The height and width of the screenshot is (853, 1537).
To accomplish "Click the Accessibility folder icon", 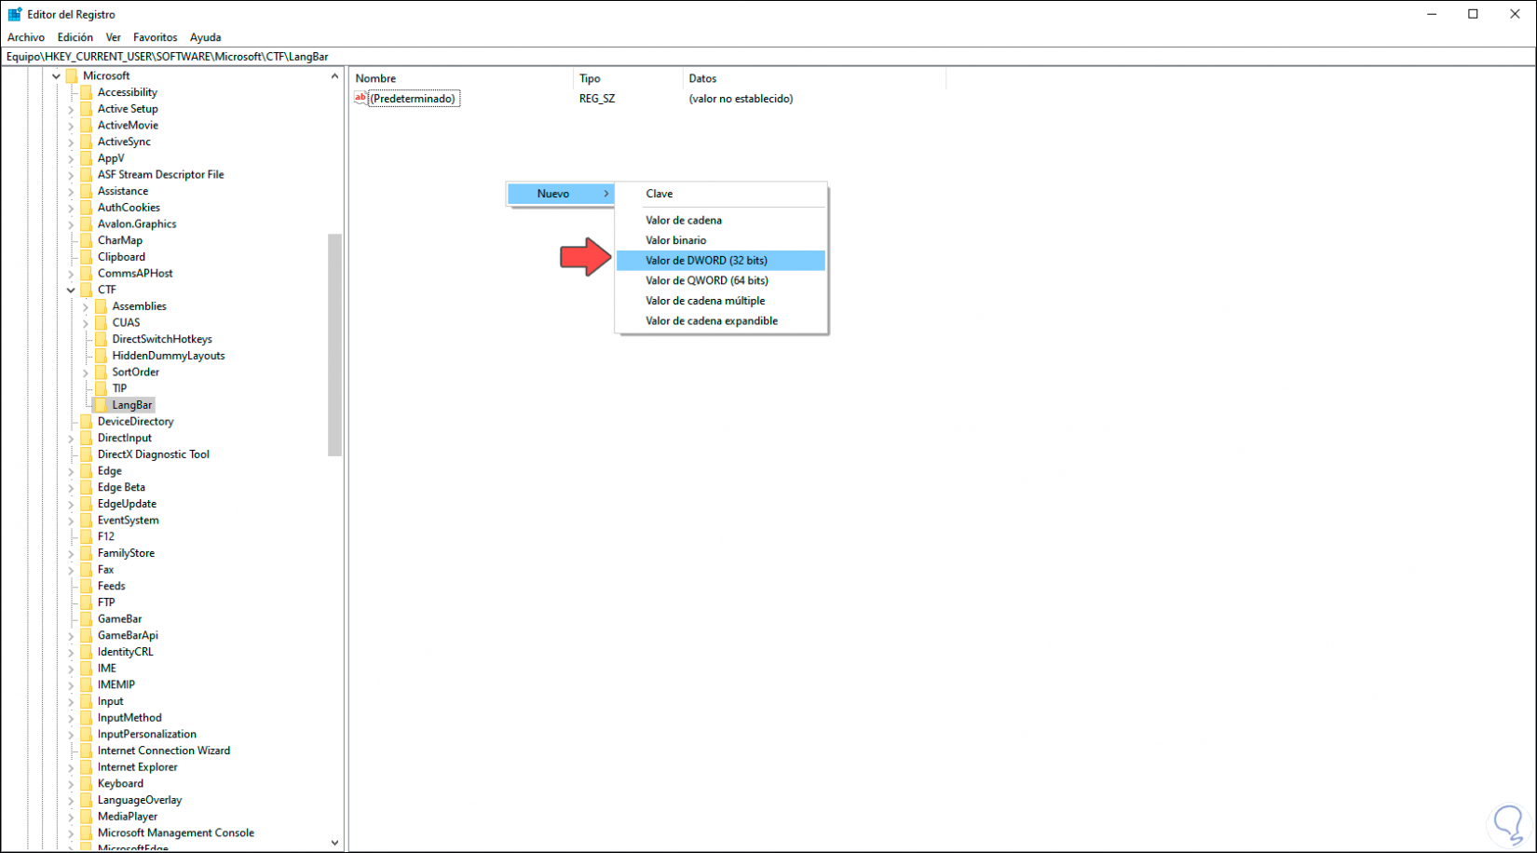I will click(86, 92).
